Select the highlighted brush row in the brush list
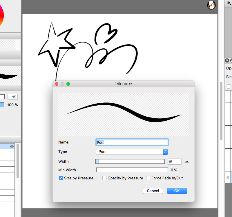232x217 pixels. 7,146
